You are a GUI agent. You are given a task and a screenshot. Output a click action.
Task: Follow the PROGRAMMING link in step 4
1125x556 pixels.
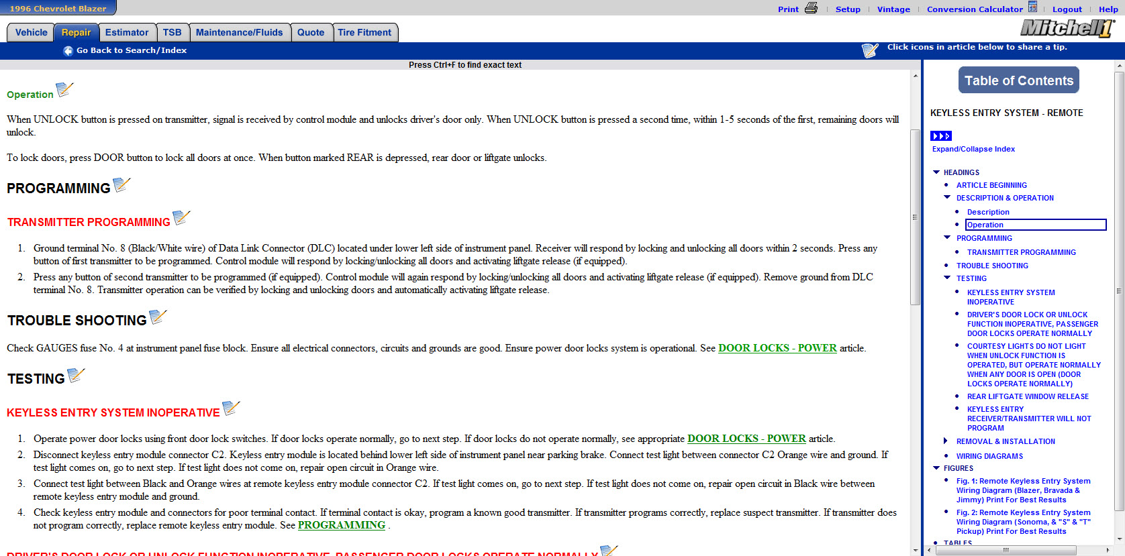tap(342, 525)
